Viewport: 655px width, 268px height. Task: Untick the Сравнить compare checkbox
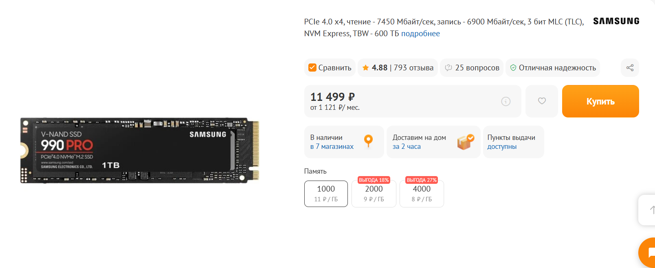312,68
